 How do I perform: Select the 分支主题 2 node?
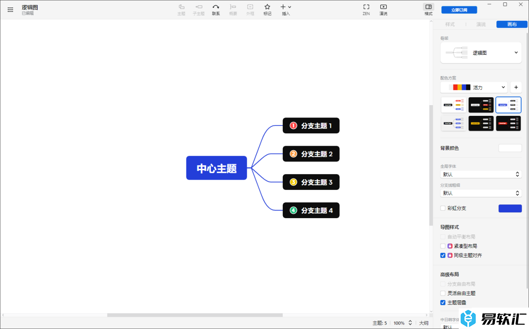311,154
